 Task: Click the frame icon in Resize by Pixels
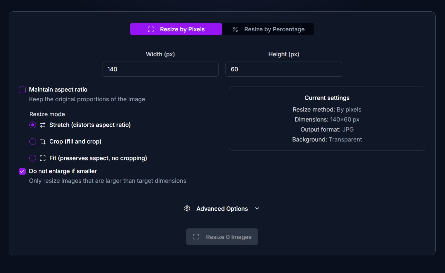(151, 29)
